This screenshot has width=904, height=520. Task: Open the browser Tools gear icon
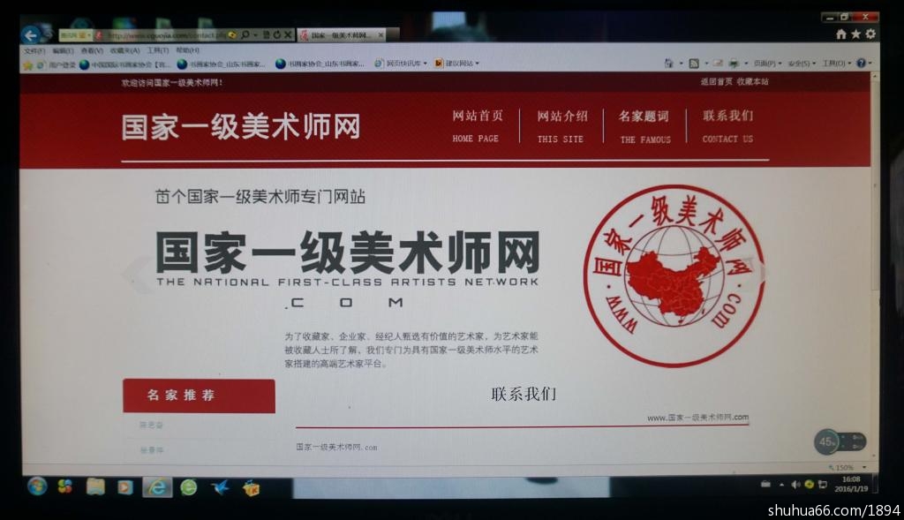[870, 34]
